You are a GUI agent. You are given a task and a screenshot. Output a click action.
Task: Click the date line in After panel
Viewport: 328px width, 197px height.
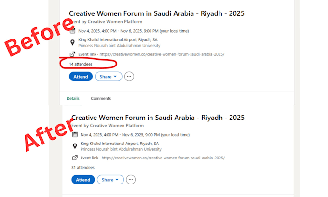pyautogui.click(x=135, y=135)
